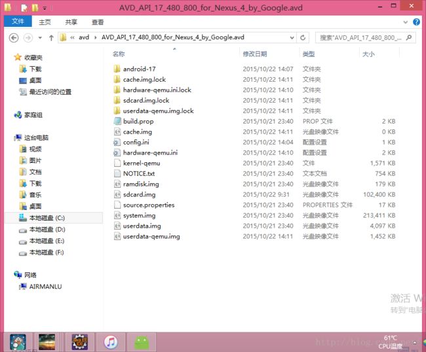The height and width of the screenshot is (352, 426).
Task: Open 文档 folder in sidebar
Action: pos(35,172)
